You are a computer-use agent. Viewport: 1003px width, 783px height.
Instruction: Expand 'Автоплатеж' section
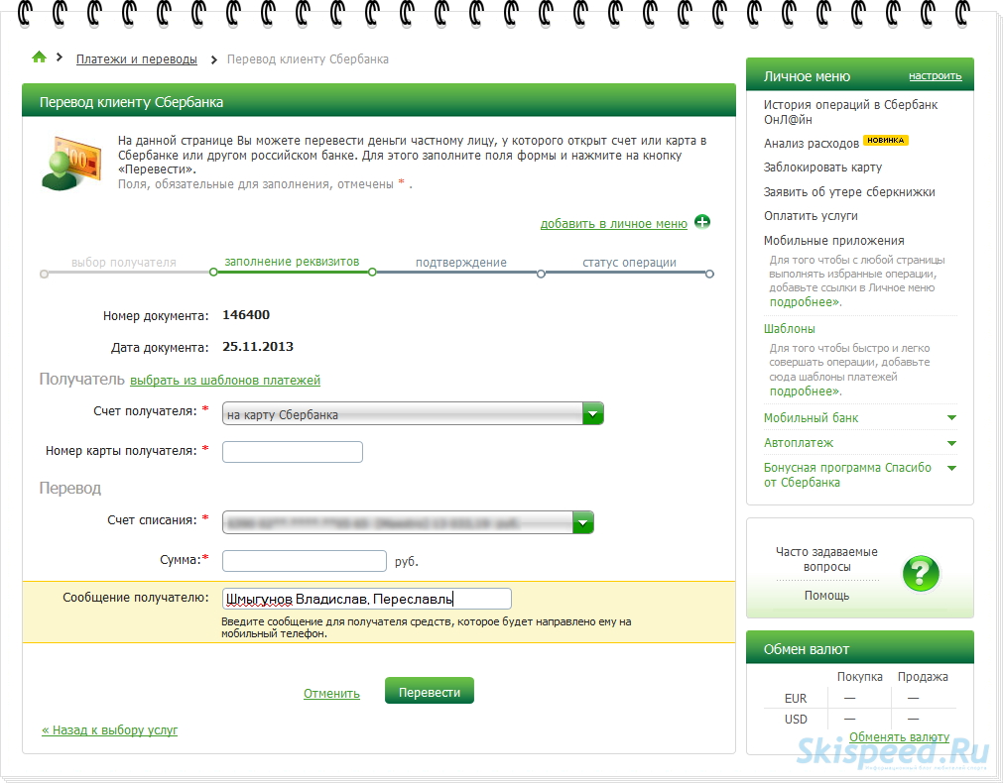(860, 443)
